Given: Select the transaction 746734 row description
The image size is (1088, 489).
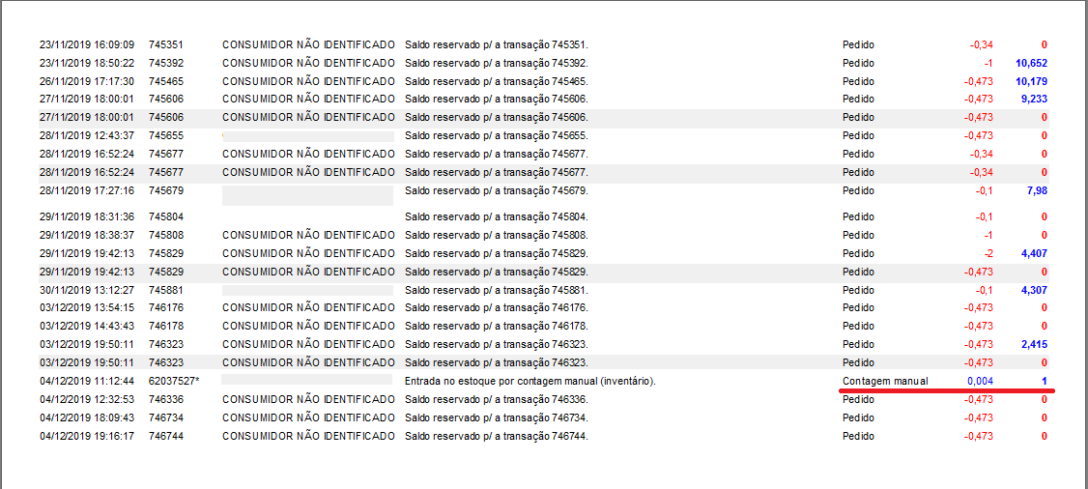Looking at the screenshot, I should 497,417.
